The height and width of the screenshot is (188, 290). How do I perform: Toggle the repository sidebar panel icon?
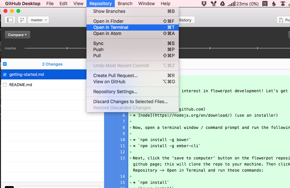click(x=10, y=20)
